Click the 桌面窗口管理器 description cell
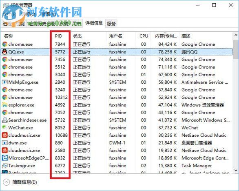 197,143
